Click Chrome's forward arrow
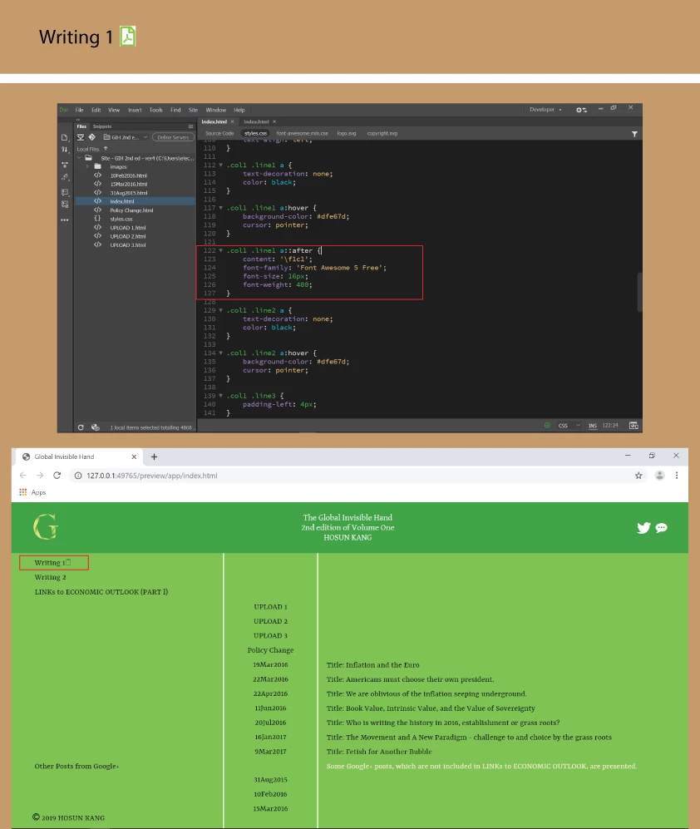The width and height of the screenshot is (700, 829). (x=40, y=476)
